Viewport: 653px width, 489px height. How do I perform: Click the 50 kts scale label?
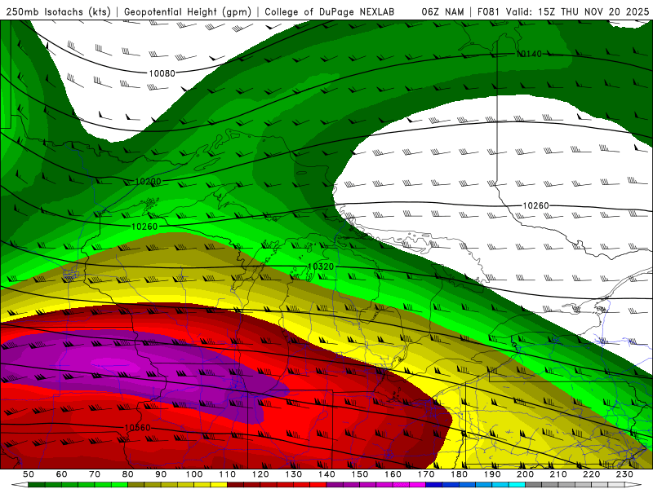tap(29, 474)
